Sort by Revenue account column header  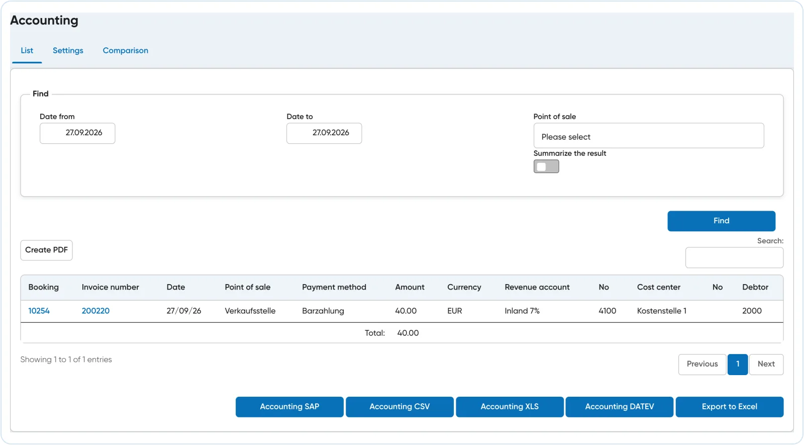[x=537, y=288]
